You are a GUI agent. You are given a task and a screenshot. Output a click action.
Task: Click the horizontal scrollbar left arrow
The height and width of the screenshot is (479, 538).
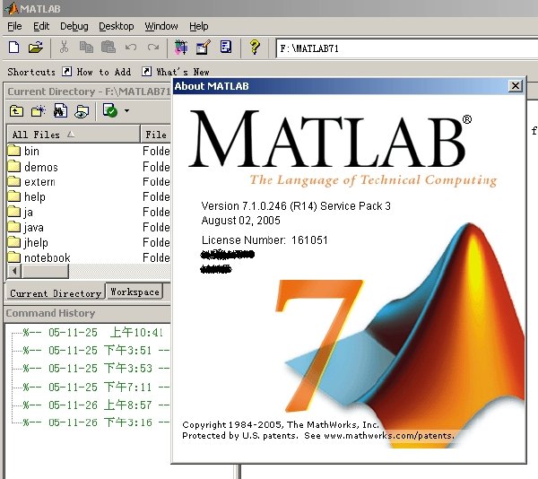(14, 271)
